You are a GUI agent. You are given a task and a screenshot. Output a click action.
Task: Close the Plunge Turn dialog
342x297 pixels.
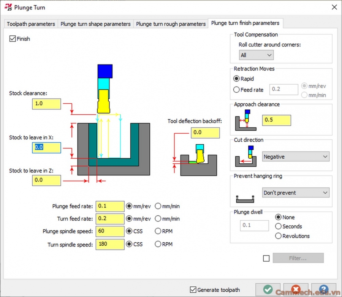pos(334,7)
